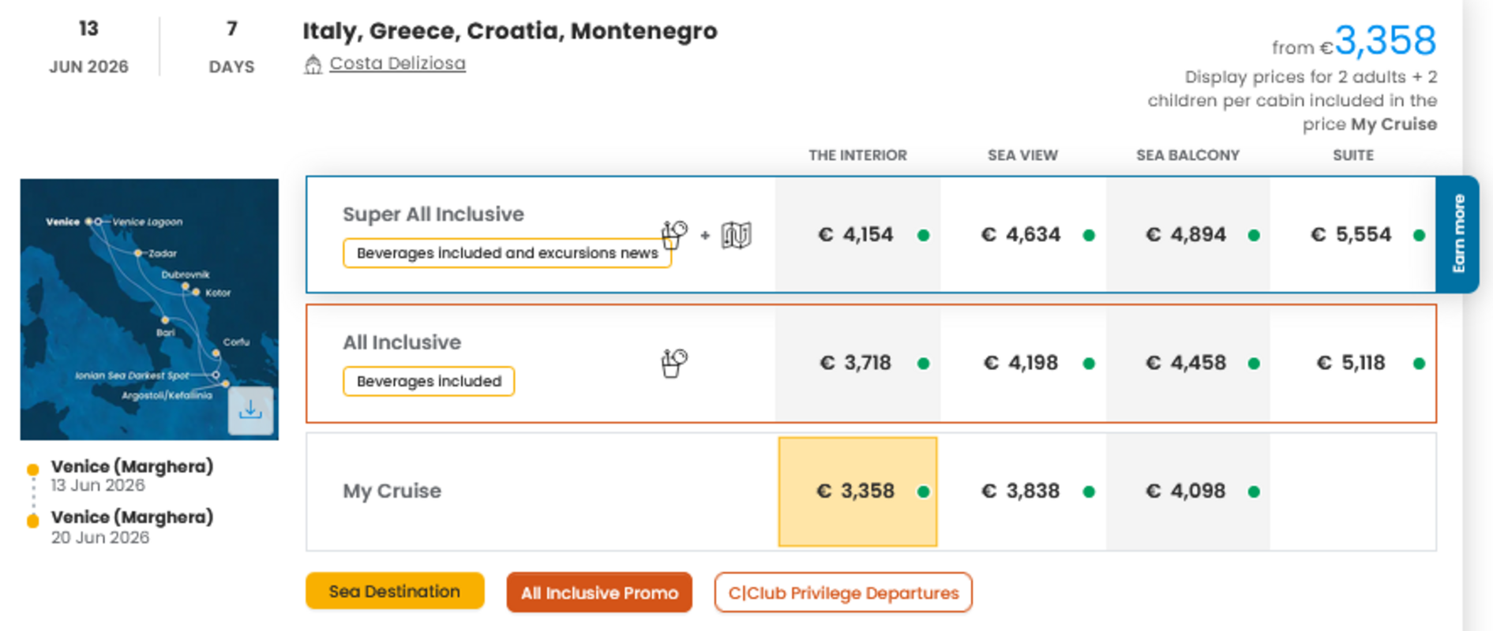
Task: Select My Cruise interior price € 3,358
Action: click(857, 491)
